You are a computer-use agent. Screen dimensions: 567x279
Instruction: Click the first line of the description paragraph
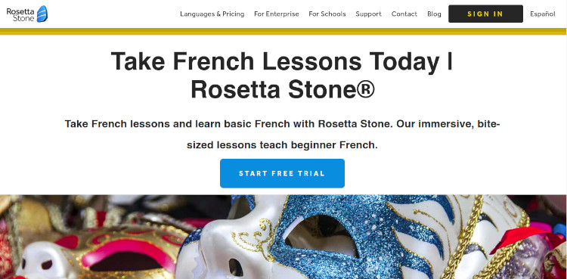(x=282, y=124)
